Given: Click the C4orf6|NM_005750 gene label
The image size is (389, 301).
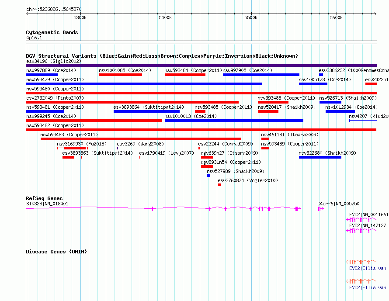Looking at the screenshot, I should (x=338, y=204).
